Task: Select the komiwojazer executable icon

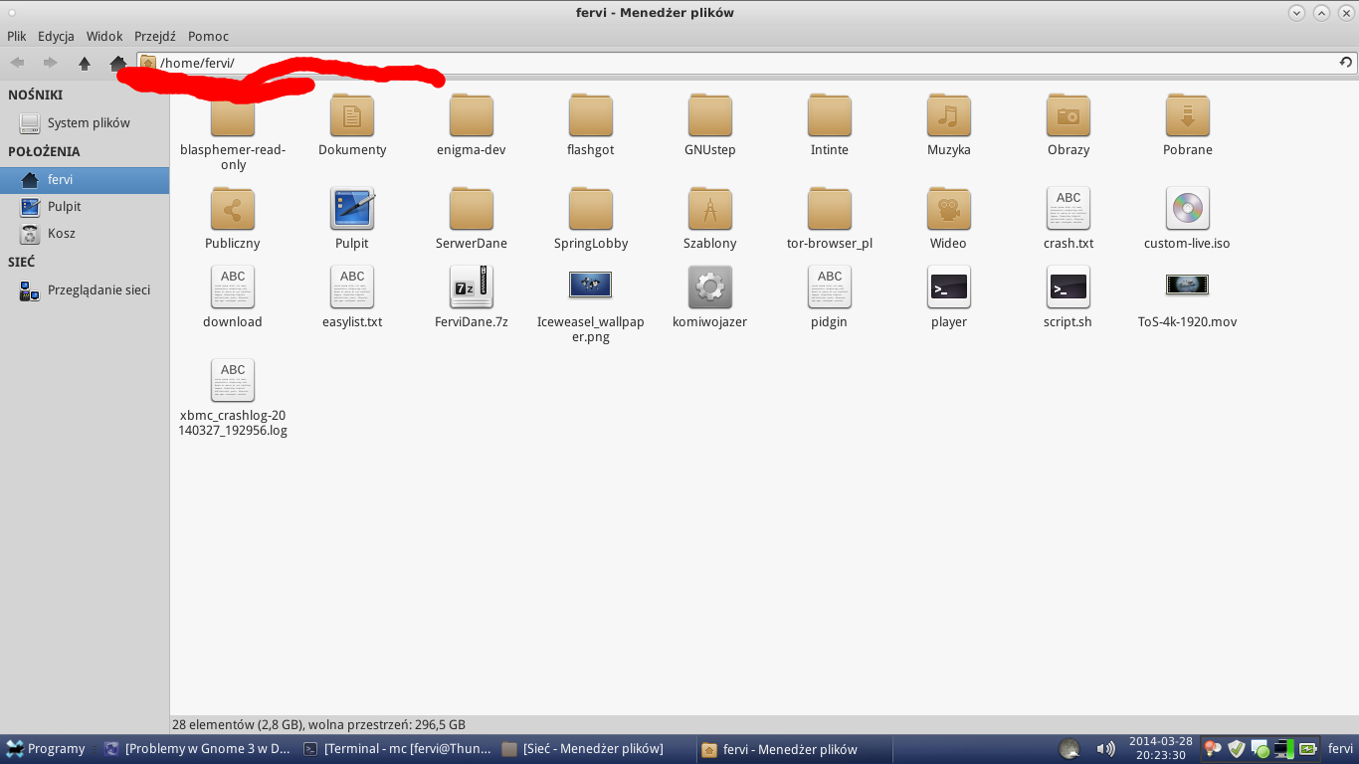Action: 709,287
